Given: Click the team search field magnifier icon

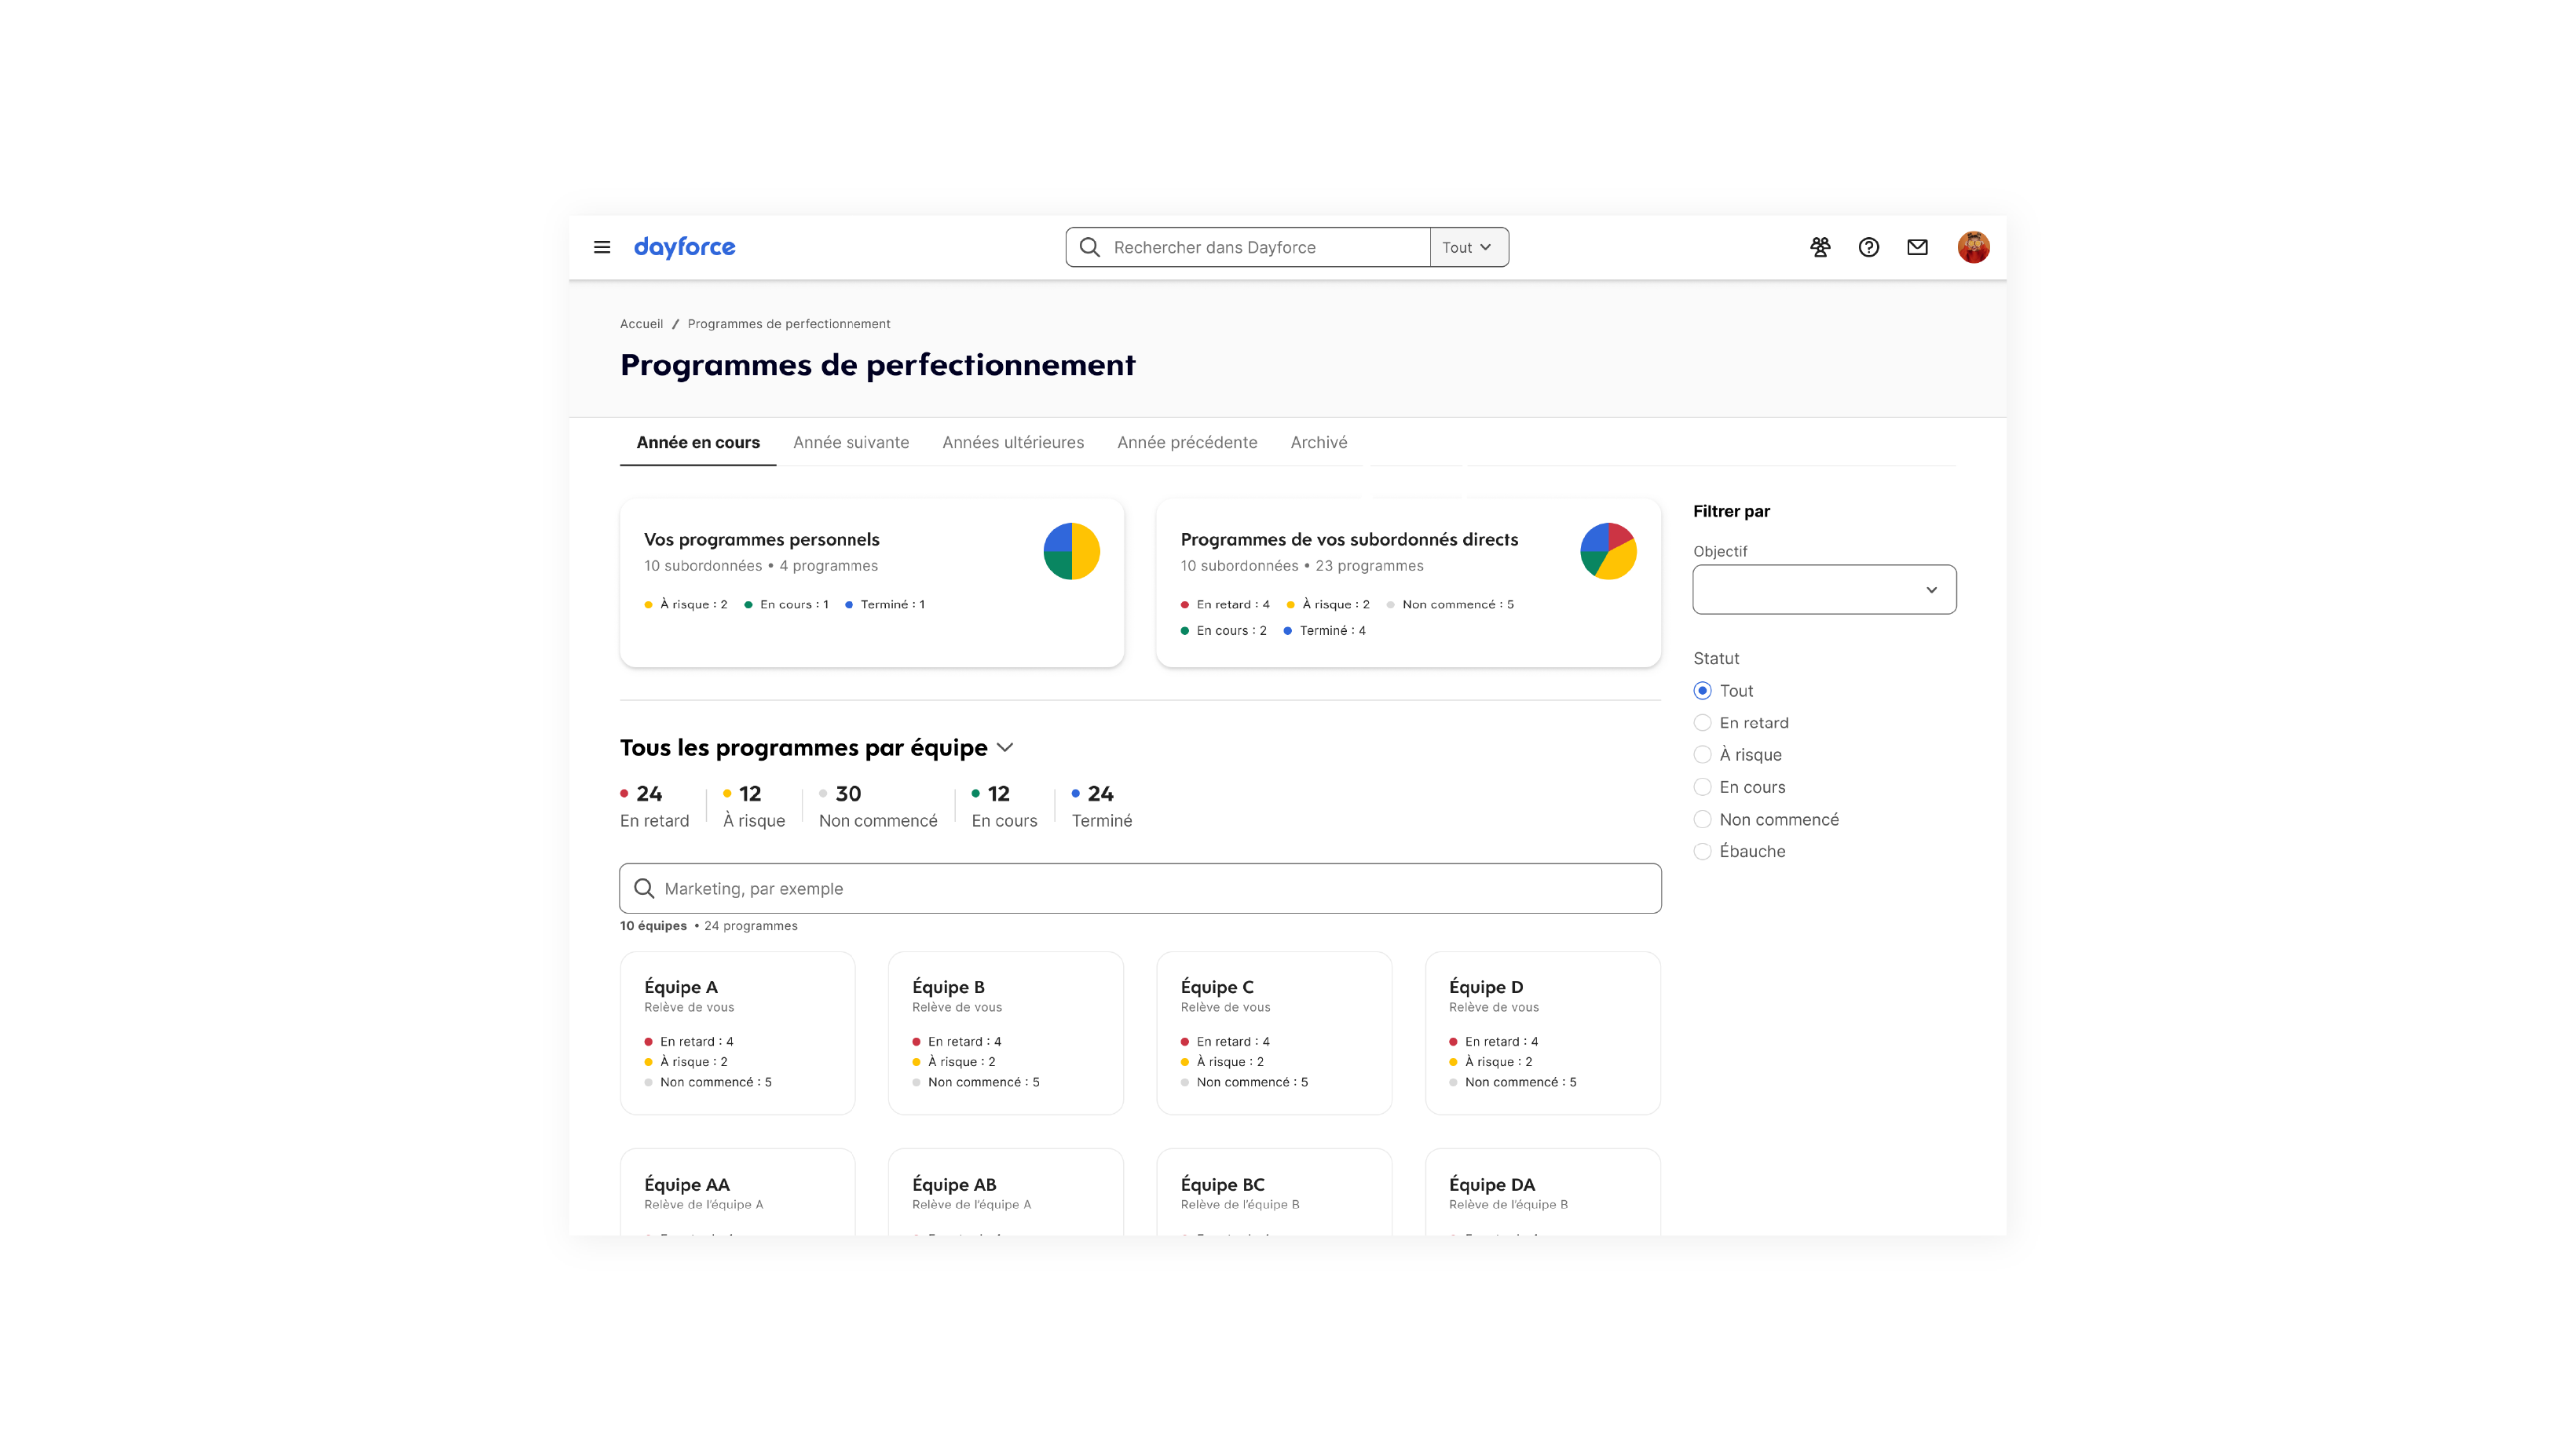Looking at the screenshot, I should pyautogui.click(x=644, y=889).
